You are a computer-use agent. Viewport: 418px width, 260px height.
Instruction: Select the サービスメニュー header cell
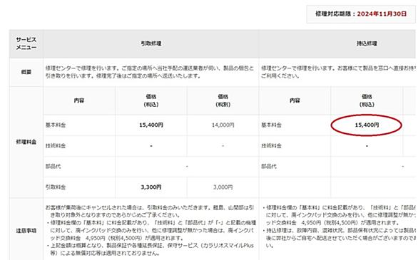click(26, 43)
